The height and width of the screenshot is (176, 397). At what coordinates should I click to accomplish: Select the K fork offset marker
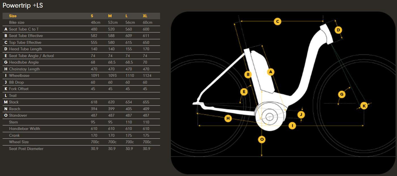[x=364, y=106]
